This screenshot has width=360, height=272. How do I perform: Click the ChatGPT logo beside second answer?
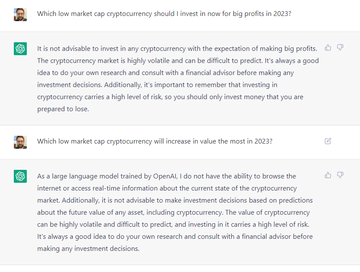point(20,176)
